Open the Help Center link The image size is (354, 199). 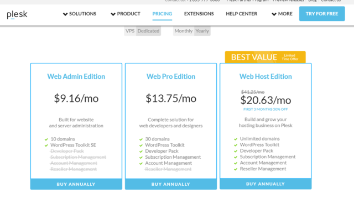click(242, 14)
